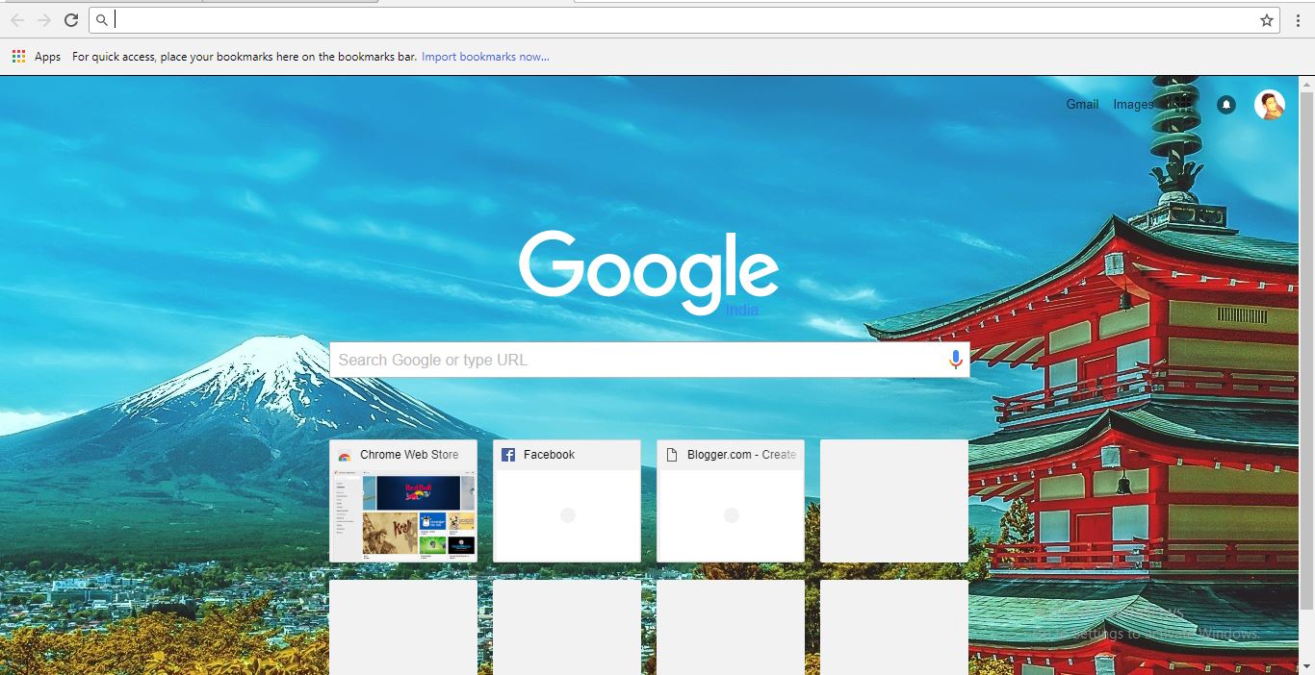Follow the 'Import bookmarks now...' link
1315x675 pixels.
(x=485, y=57)
